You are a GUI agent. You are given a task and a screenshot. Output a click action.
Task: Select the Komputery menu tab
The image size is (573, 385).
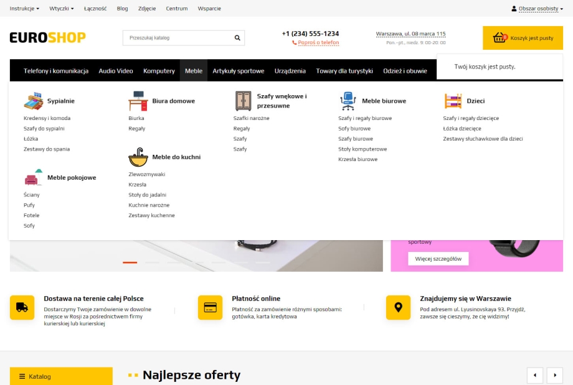click(x=159, y=70)
